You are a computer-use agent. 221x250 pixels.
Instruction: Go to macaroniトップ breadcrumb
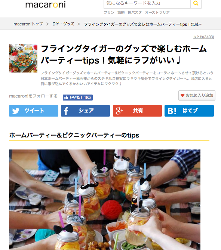[28, 24]
